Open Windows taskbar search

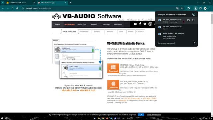[6, 118]
